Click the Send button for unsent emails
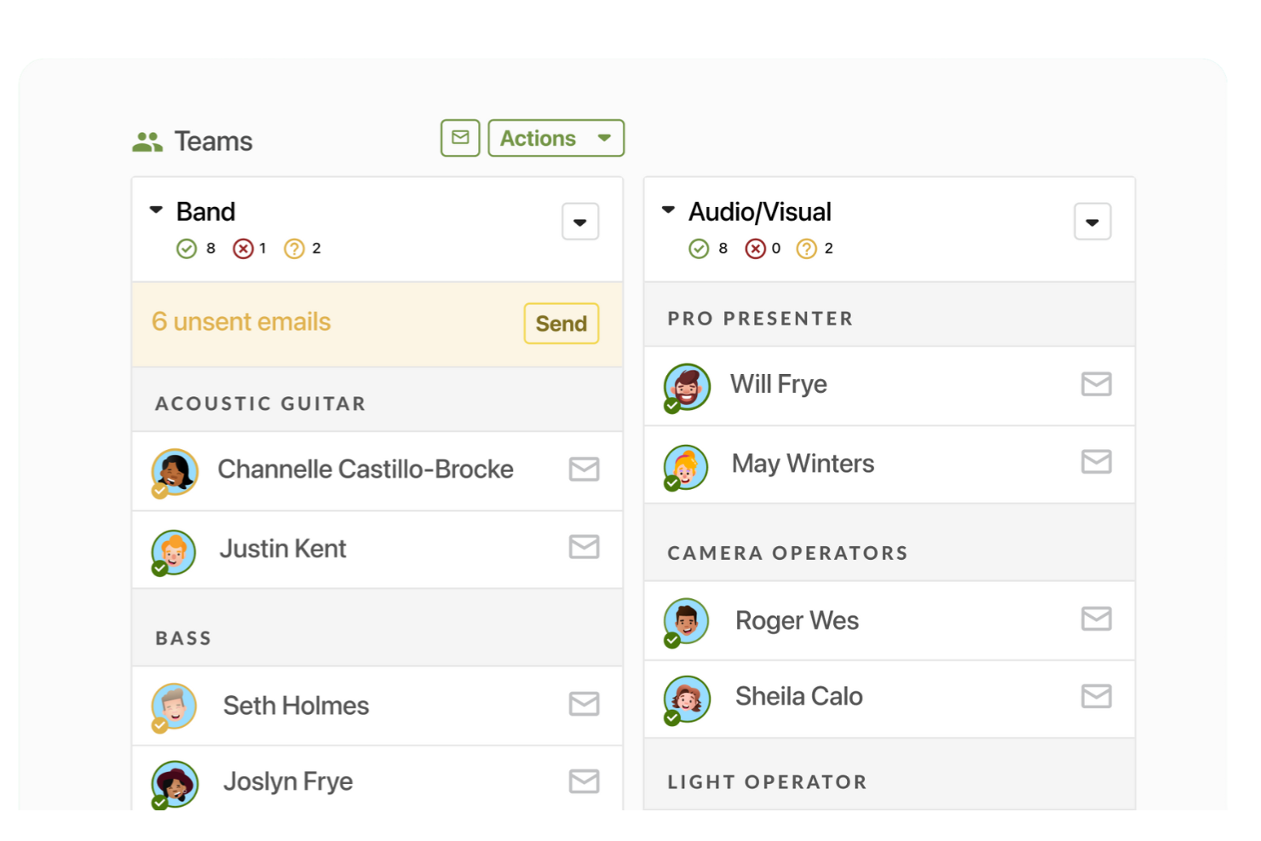The image size is (1261, 841). [x=561, y=324]
